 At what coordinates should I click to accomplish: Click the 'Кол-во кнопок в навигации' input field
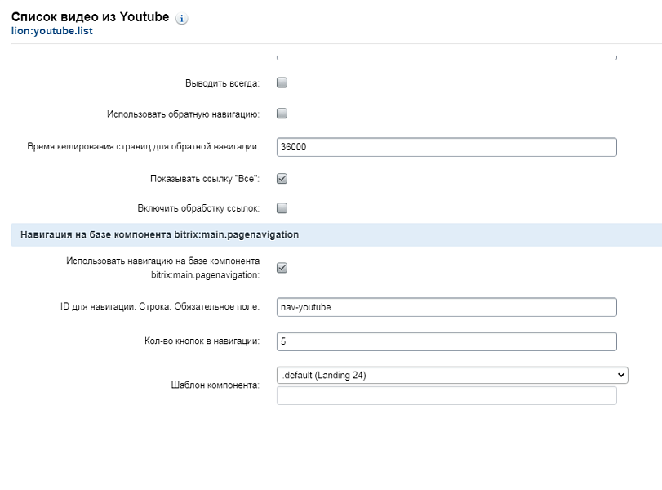[446, 341]
